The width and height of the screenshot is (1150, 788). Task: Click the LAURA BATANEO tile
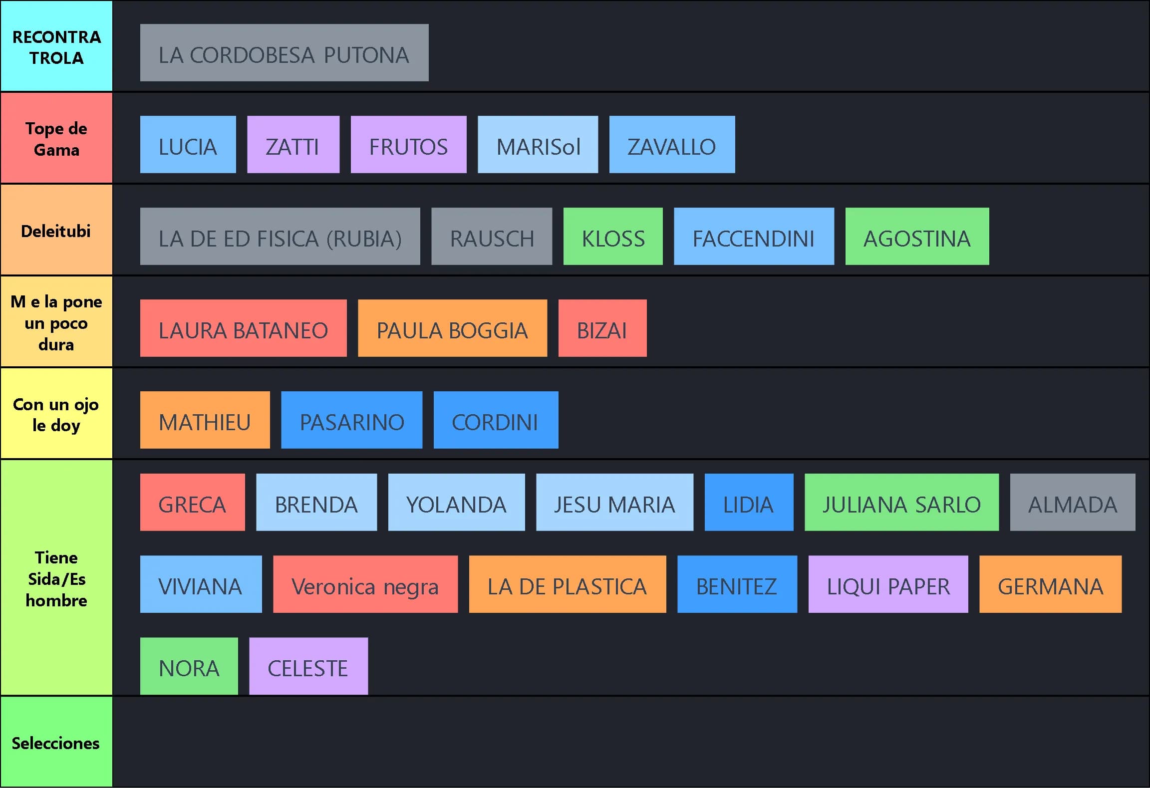pos(243,328)
